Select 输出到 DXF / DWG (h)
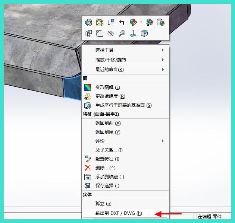The height and width of the screenshot is (223, 235). point(125,213)
